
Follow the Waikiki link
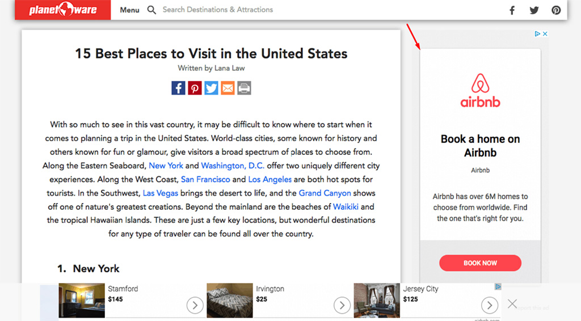point(346,206)
